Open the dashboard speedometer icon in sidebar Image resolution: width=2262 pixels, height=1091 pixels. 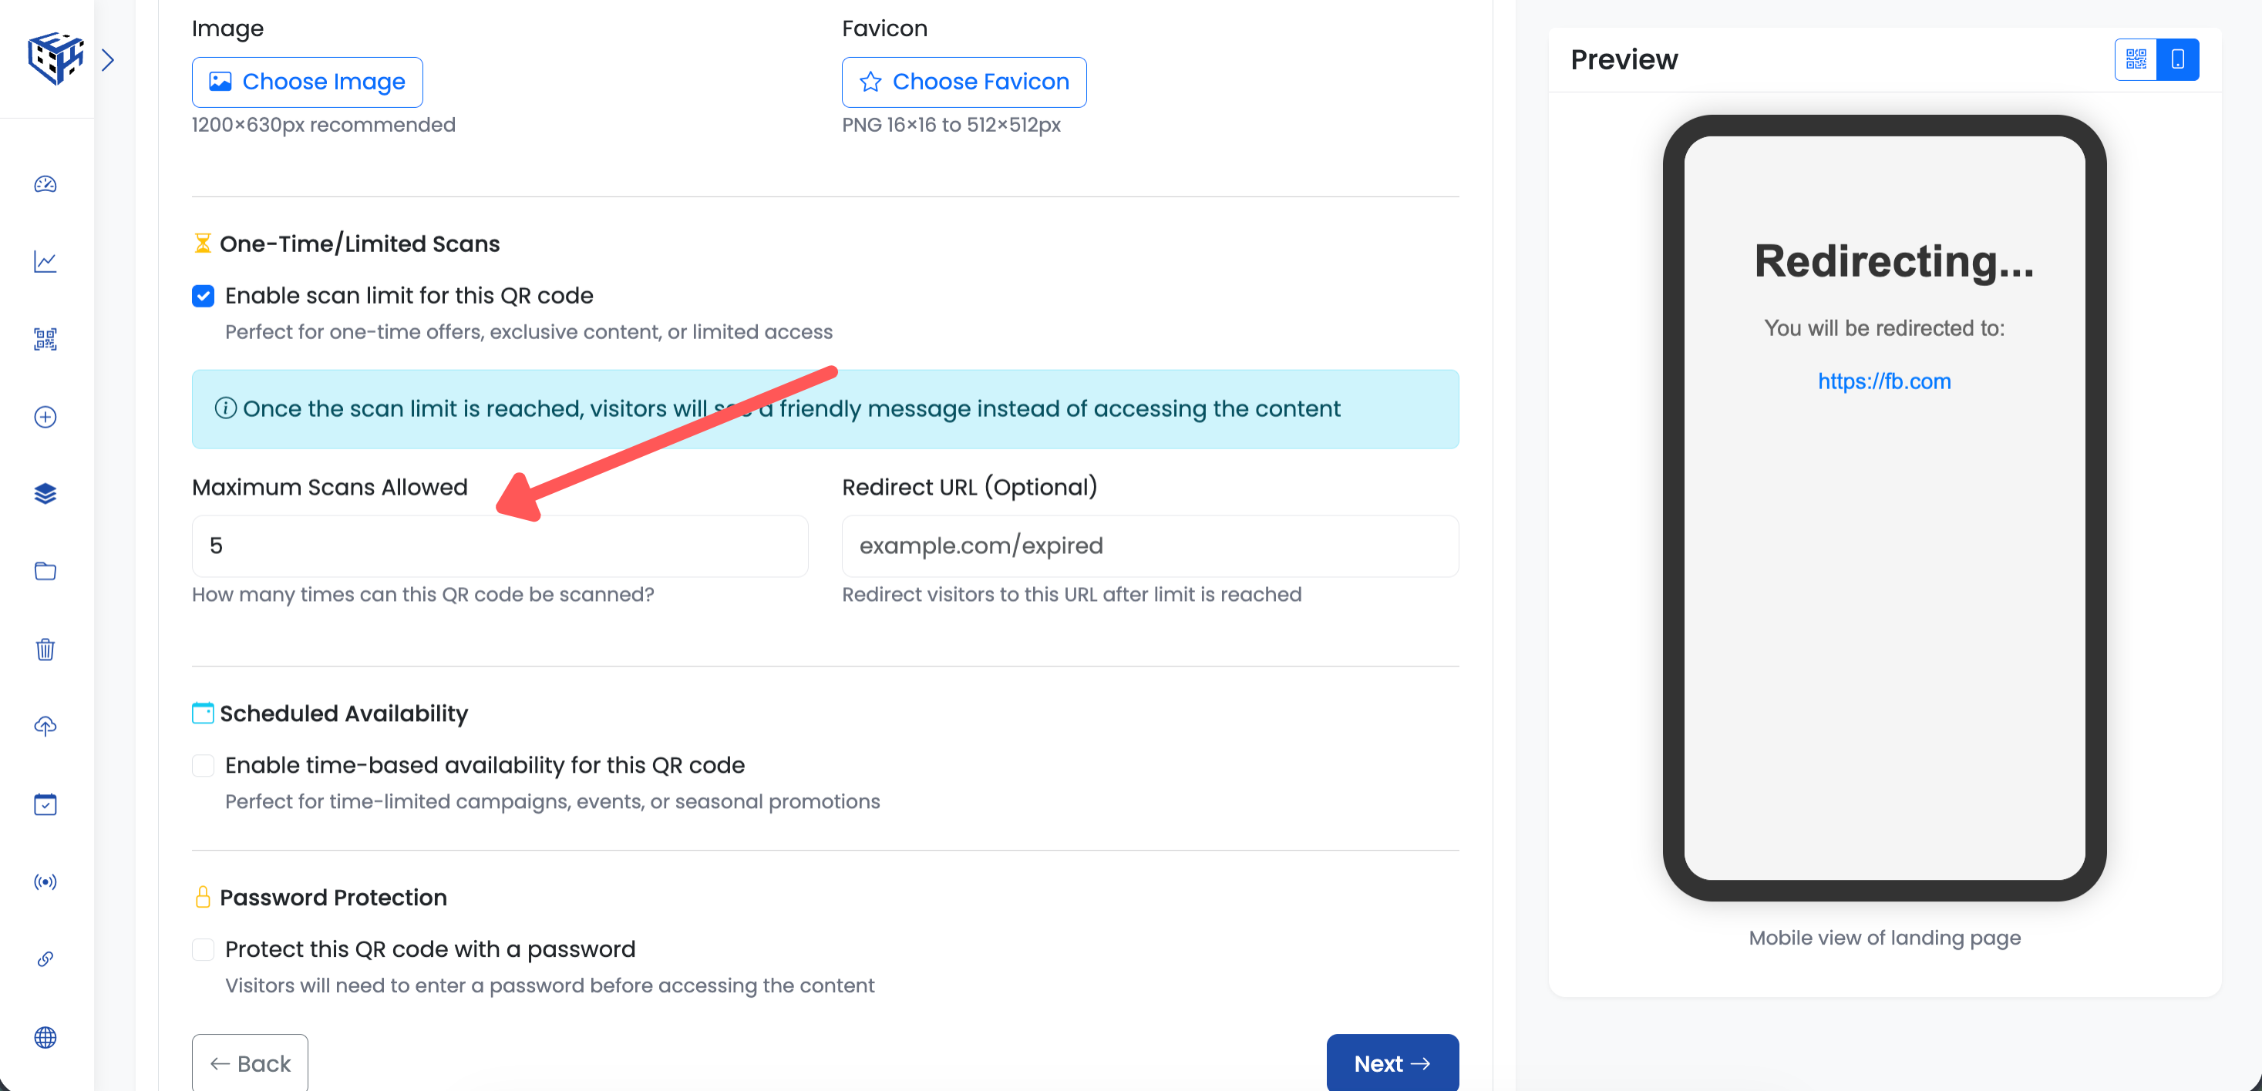click(x=45, y=184)
